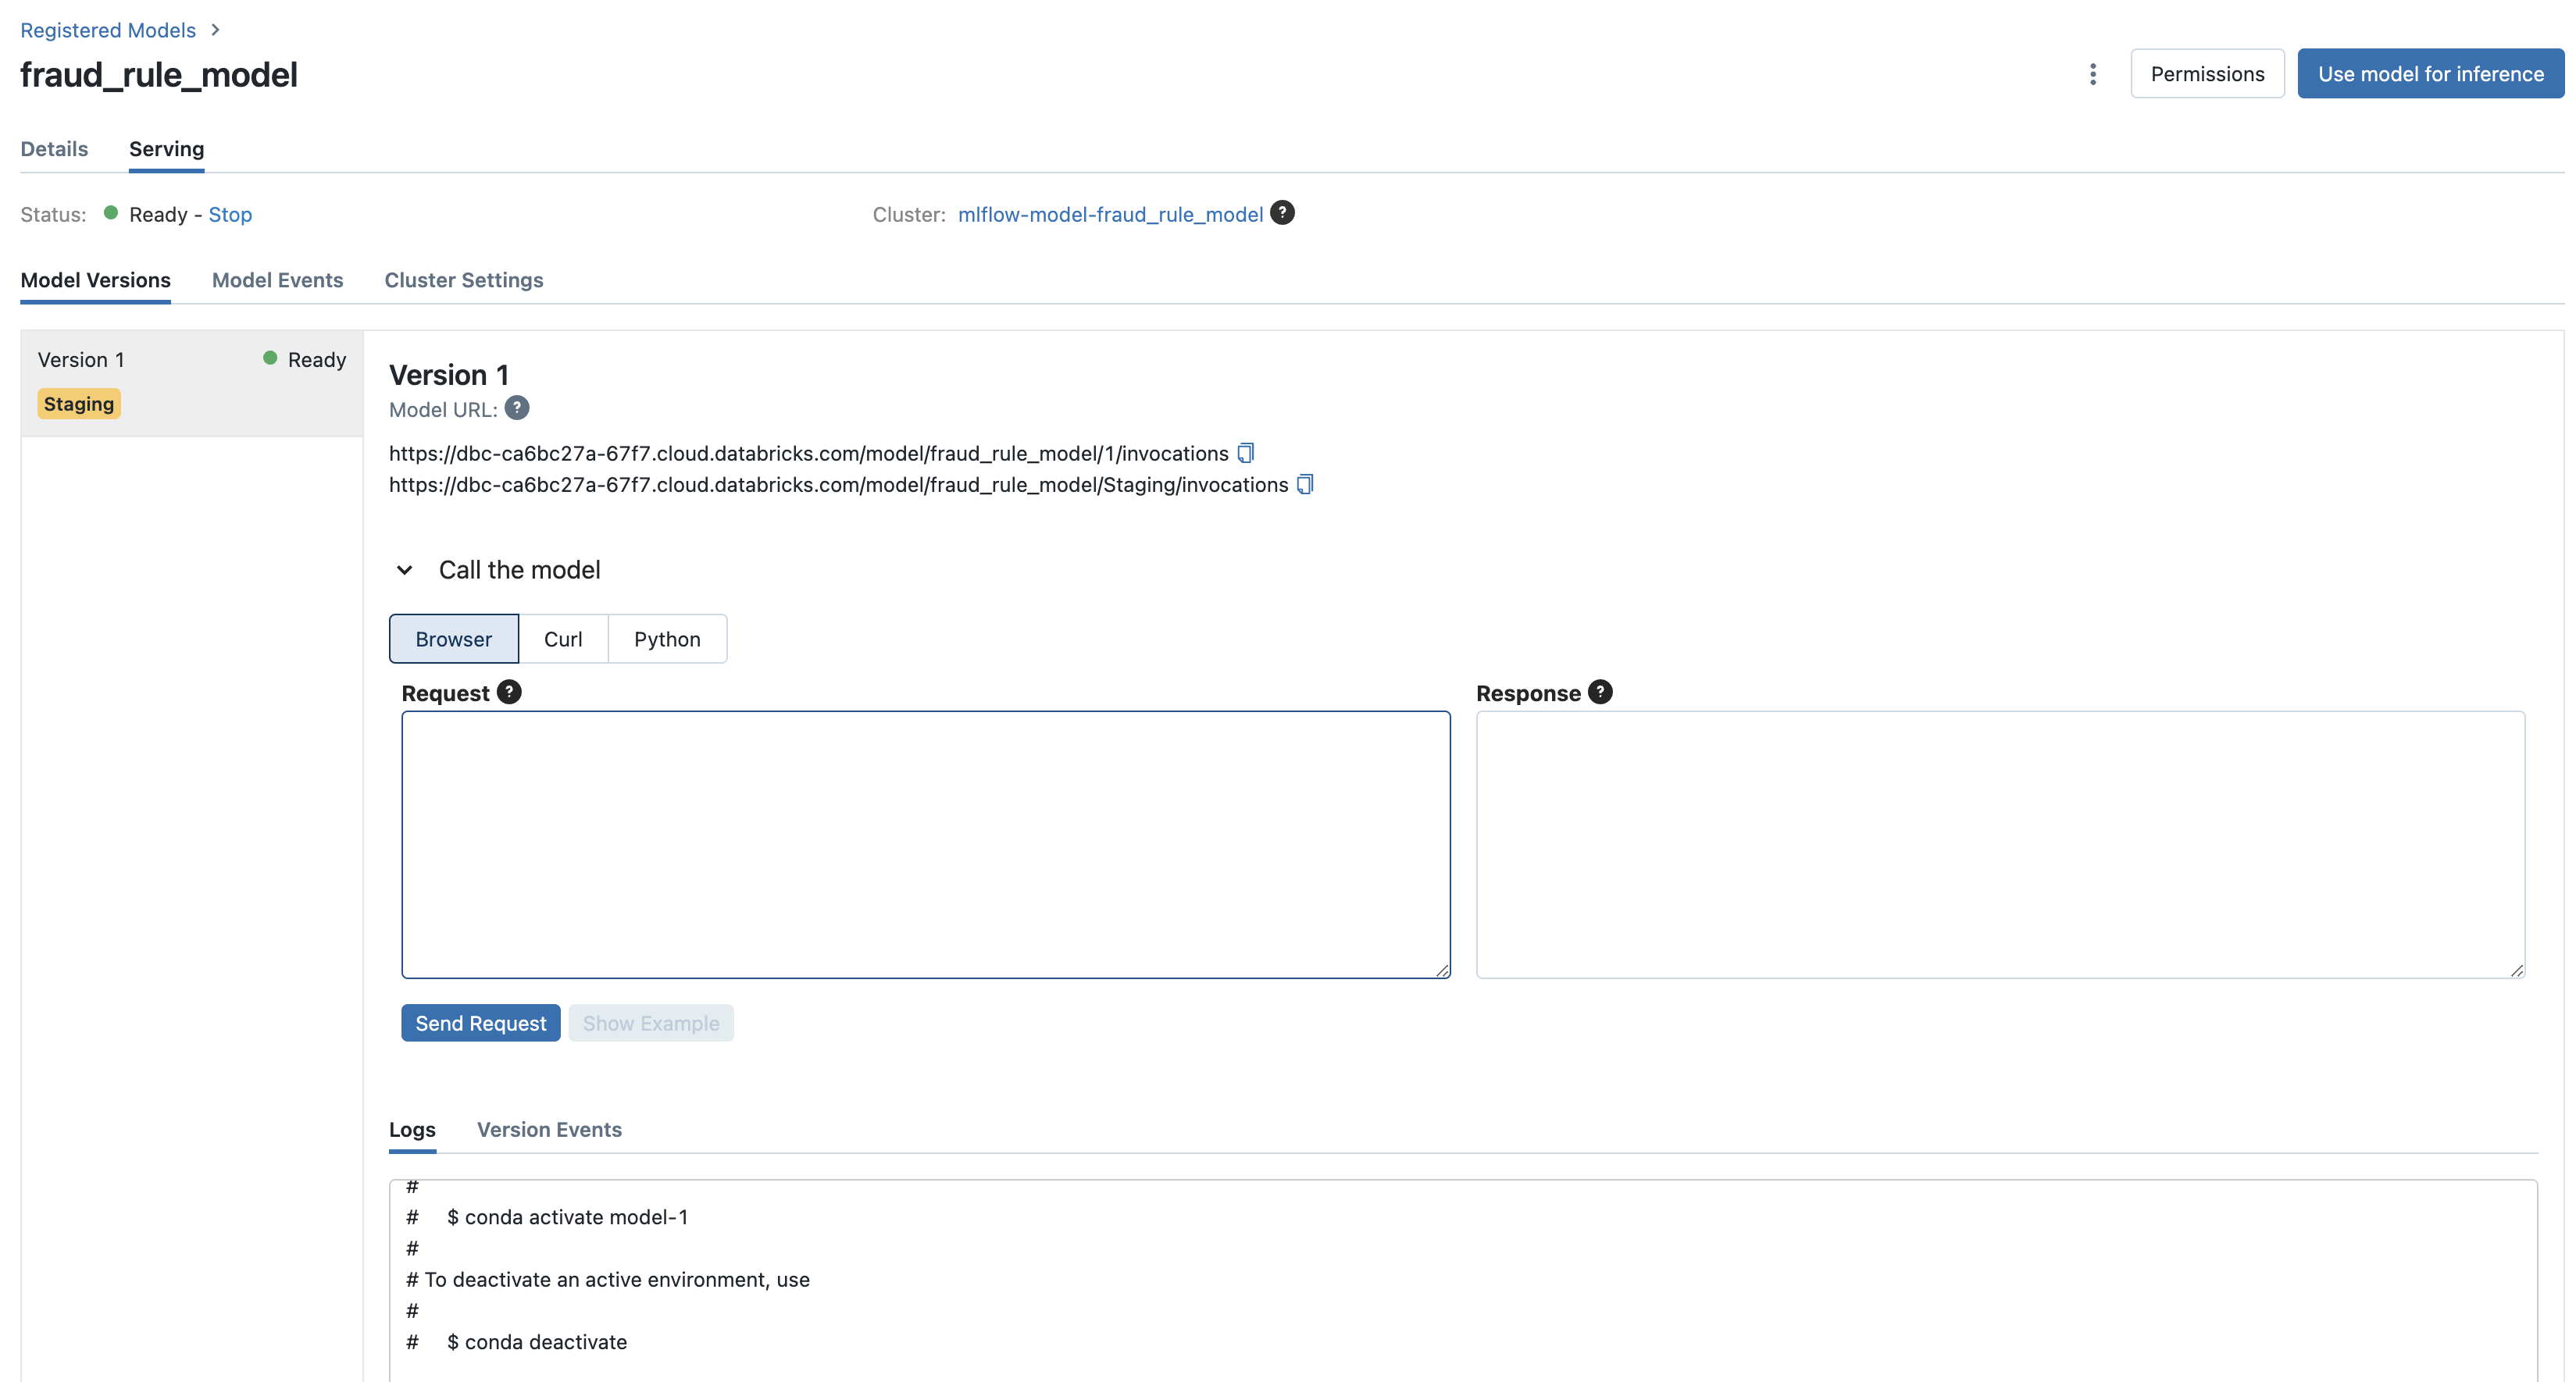Open the Cluster Settings tab
Viewport: 2576px width, 1382px height.
(x=464, y=280)
